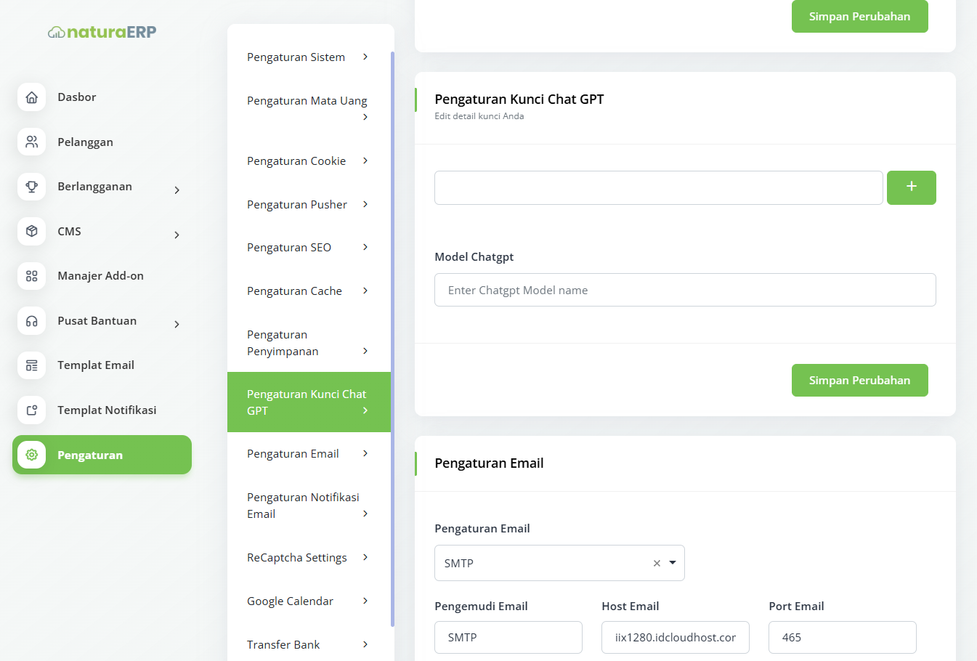Screen dimensions: 977x661
Task: Click the top Simpan Perubahan button
Action: 859,16
